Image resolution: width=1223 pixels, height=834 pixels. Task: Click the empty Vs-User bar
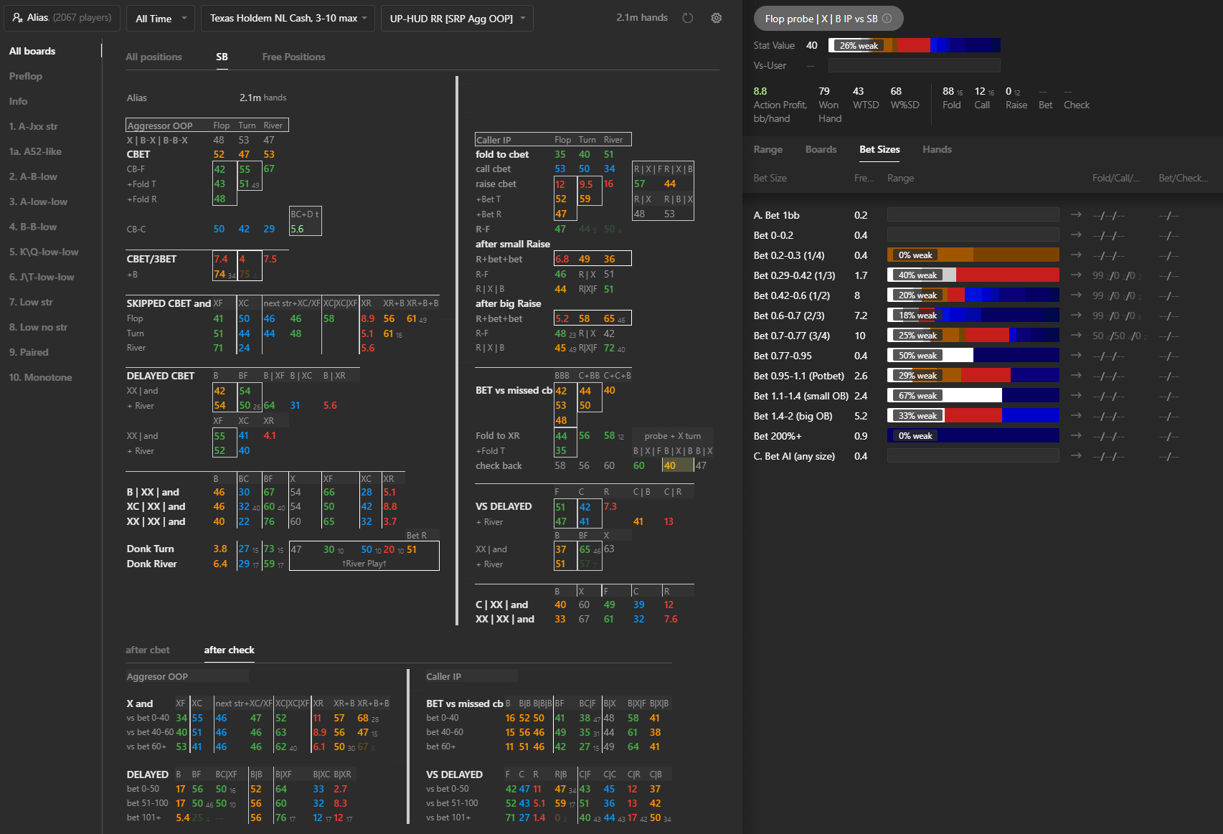click(915, 65)
